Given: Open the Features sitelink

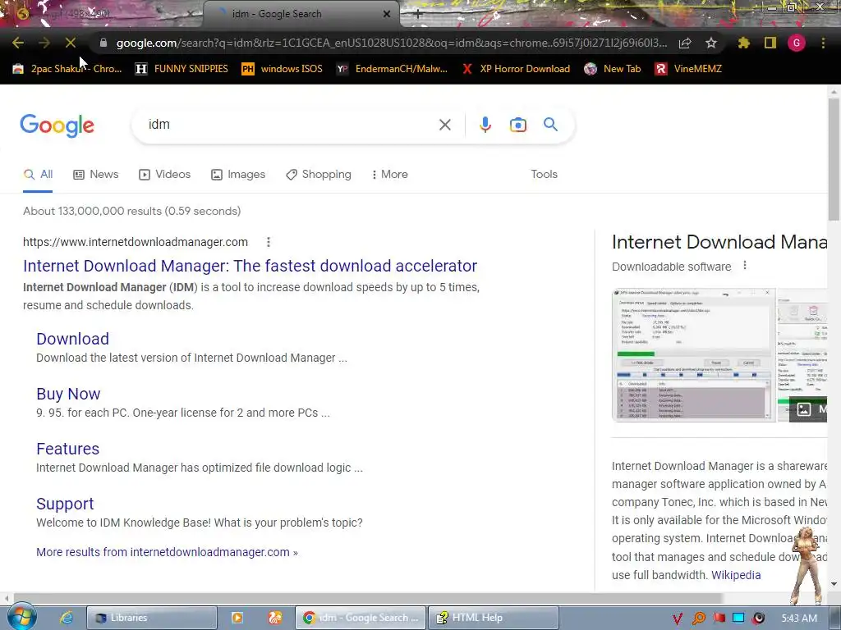Looking at the screenshot, I should (x=67, y=449).
